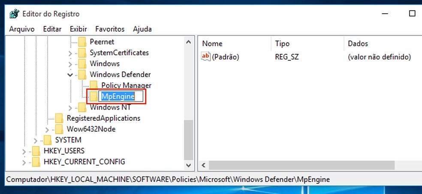
Task: Click the folder icon beside the Windows key
Action: tap(82, 64)
